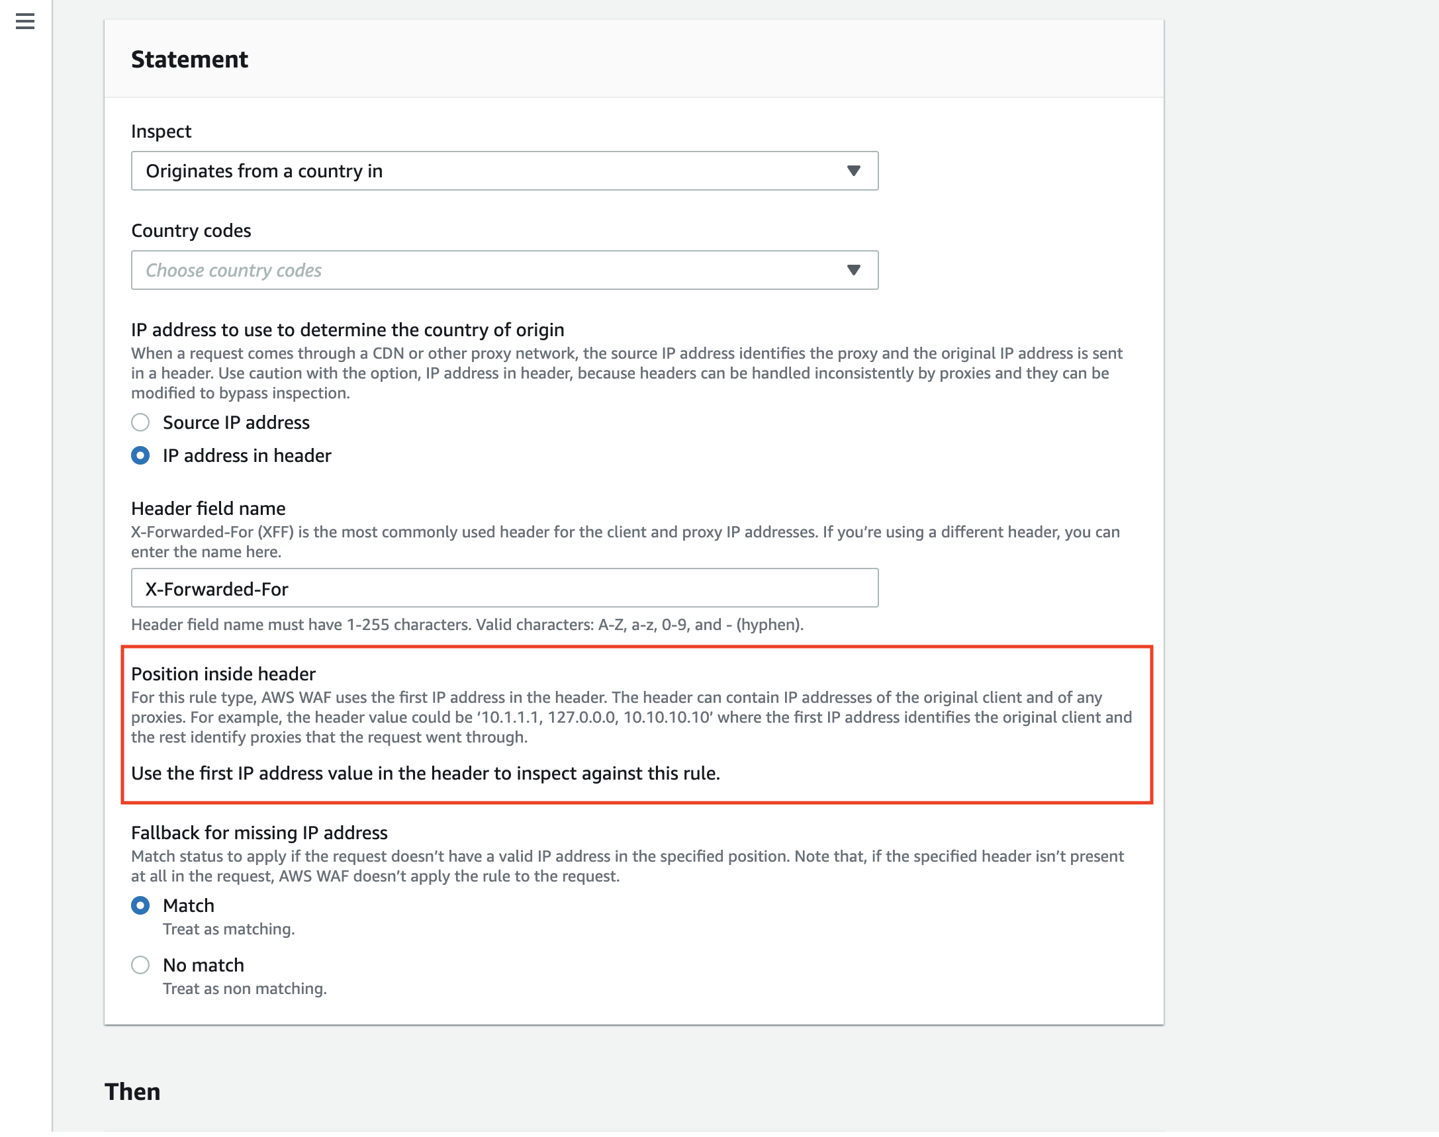Click the Position inside header label
The width and height of the screenshot is (1439, 1137).
pos(223,674)
